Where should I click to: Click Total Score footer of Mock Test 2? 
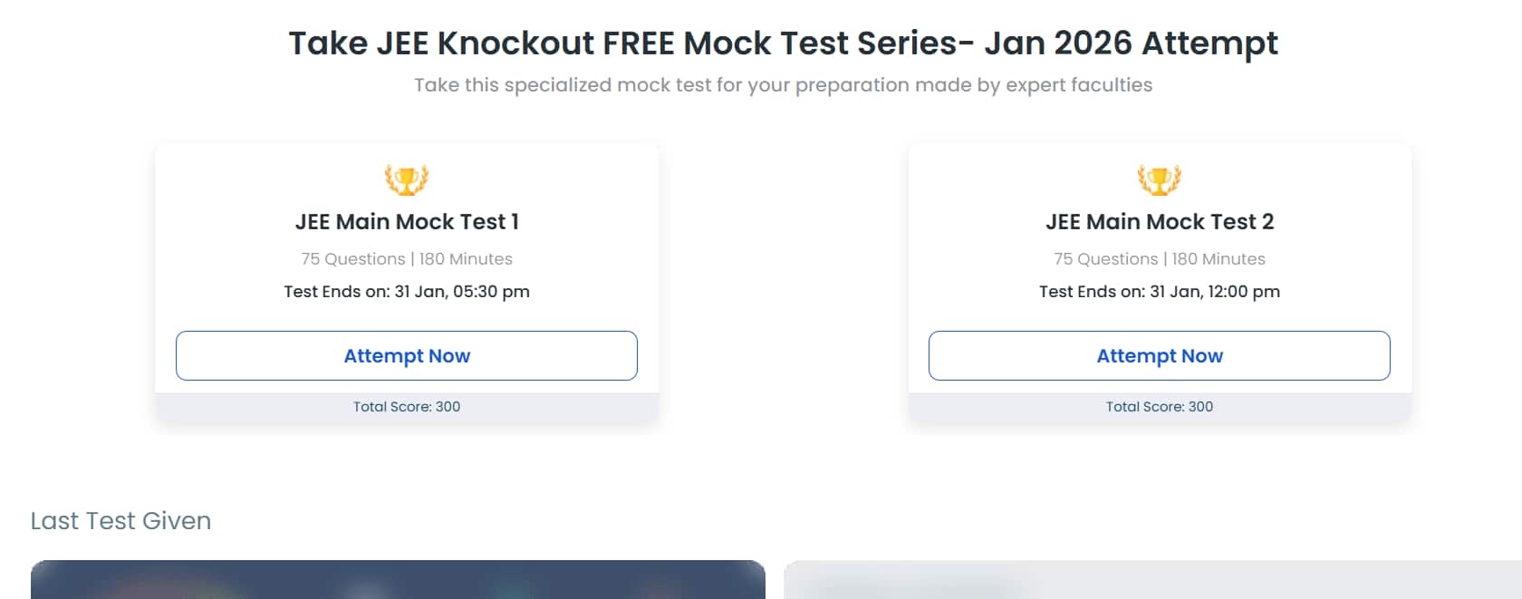[x=1159, y=407]
